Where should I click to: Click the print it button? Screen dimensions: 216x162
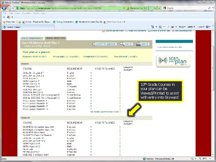(x=143, y=44)
